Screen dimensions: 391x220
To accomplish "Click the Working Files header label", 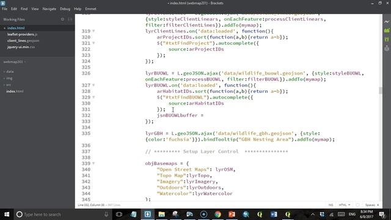I will pos(14,19).
